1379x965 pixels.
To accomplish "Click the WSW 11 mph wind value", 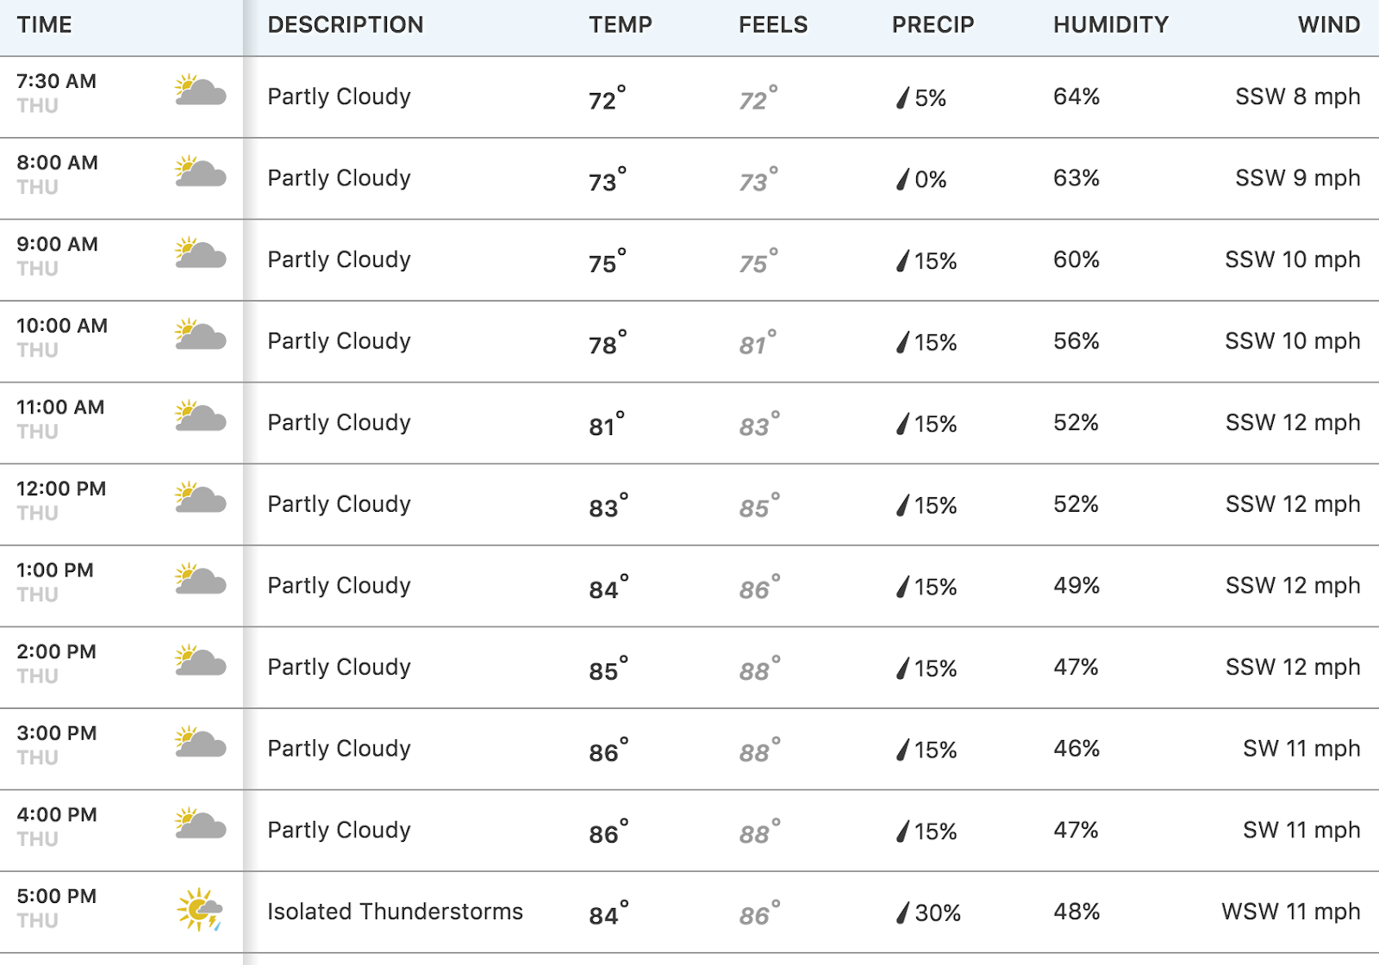I will click(x=1291, y=912).
